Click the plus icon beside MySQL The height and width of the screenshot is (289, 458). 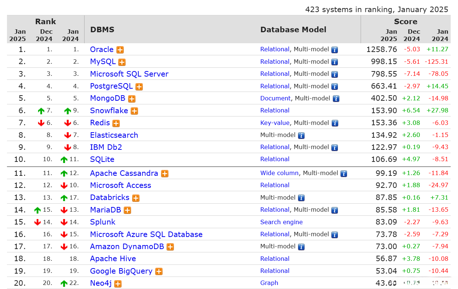(122, 62)
